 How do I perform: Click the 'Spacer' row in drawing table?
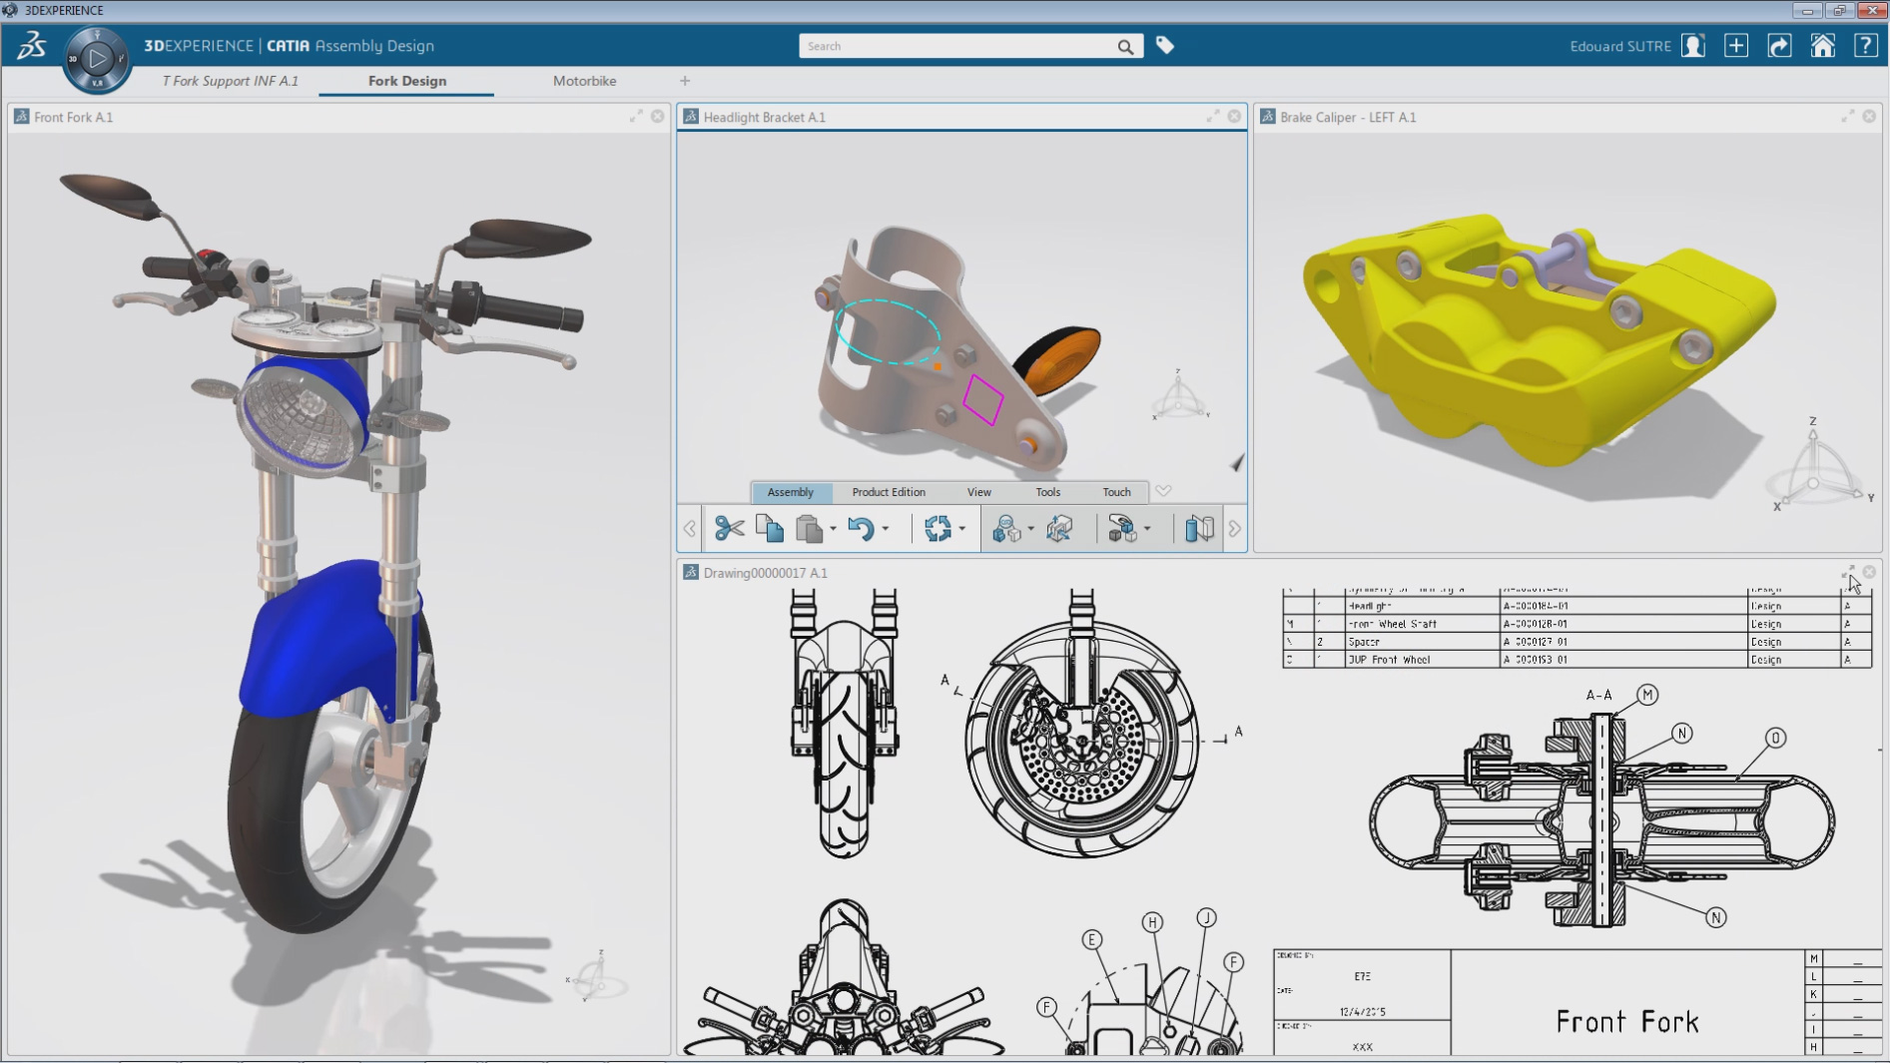1576,642
